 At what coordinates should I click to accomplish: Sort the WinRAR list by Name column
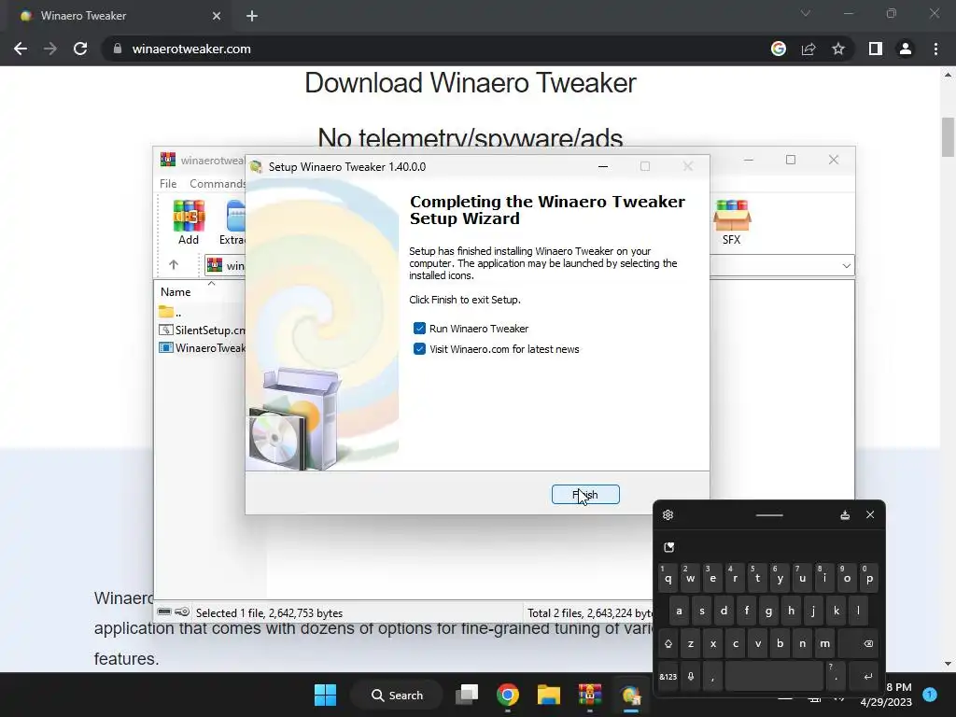pos(176,292)
